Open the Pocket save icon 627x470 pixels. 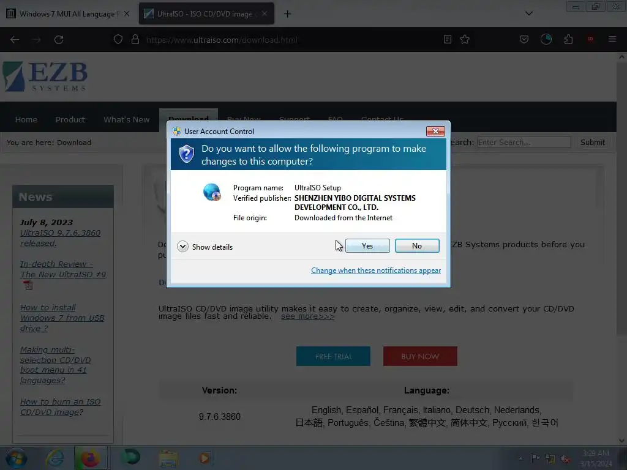[x=524, y=39]
